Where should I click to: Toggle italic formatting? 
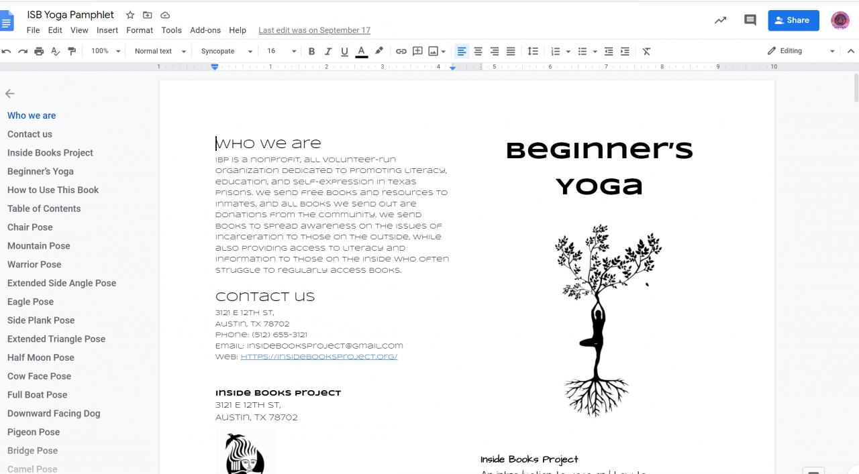(x=328, y=52)
